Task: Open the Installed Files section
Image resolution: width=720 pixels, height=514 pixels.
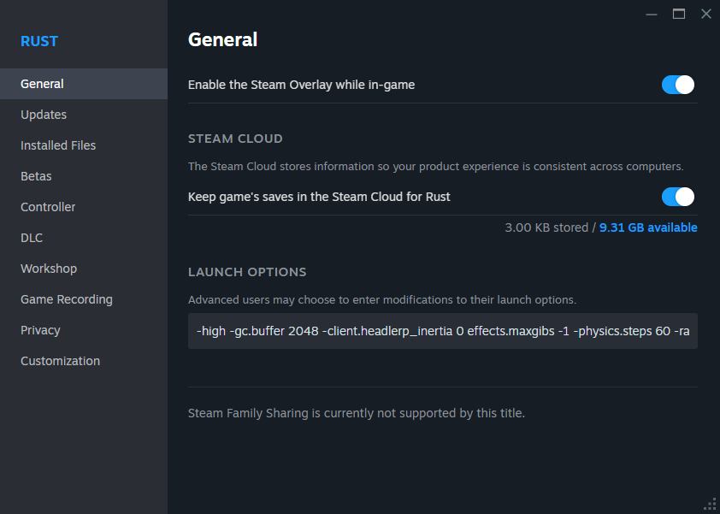Action: point(84,145)
